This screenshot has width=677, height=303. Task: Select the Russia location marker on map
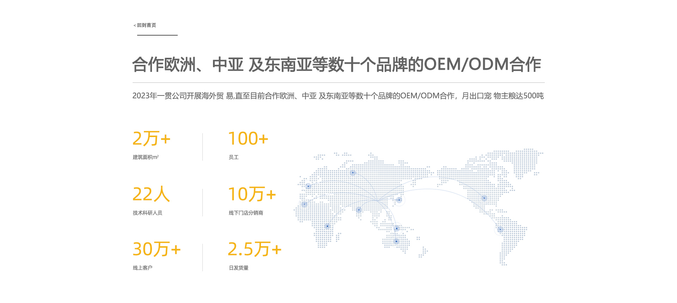[x=353, y=173]
